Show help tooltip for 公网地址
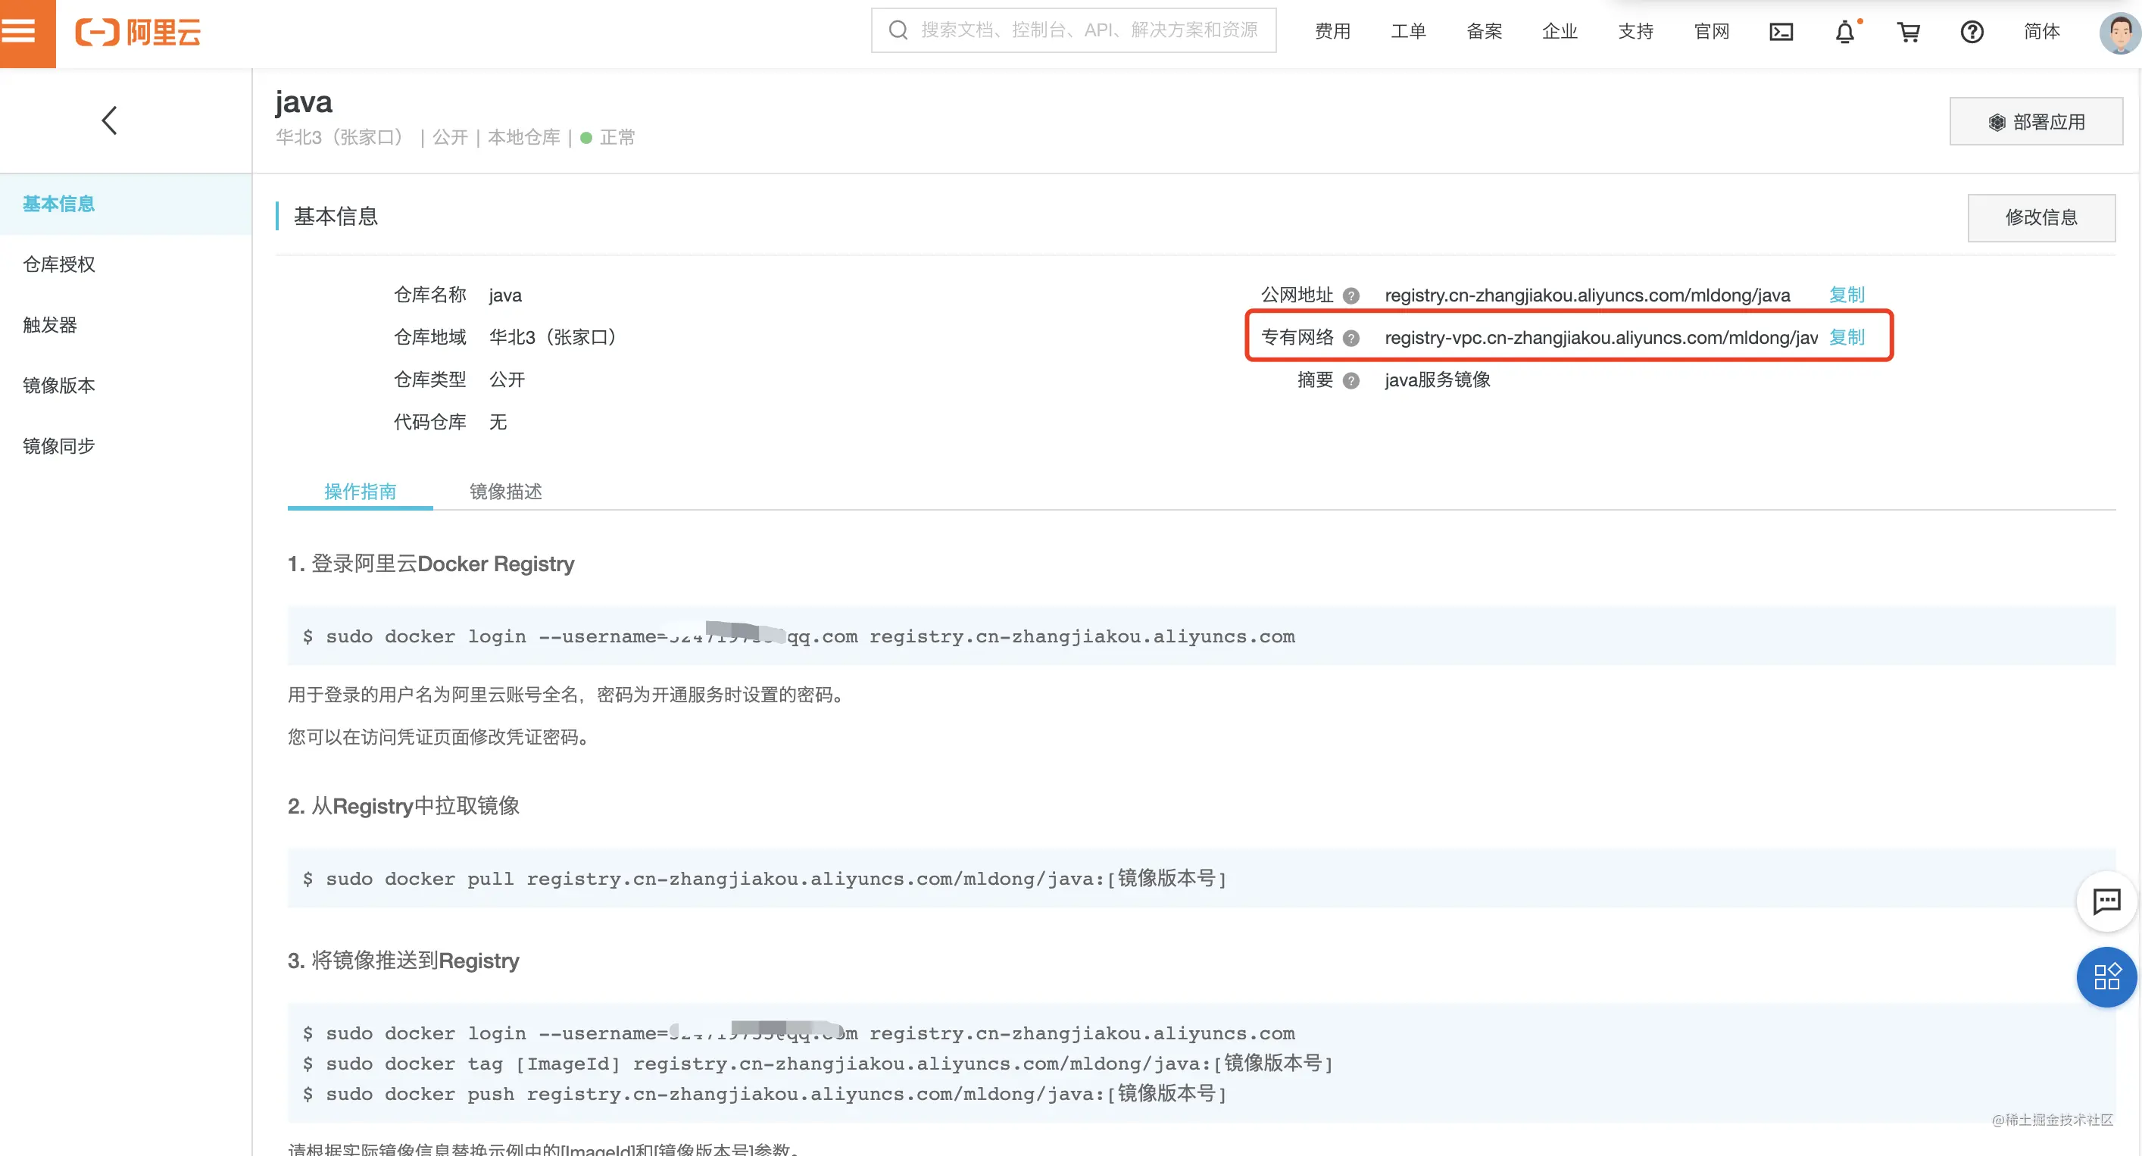 (1351, 296)
